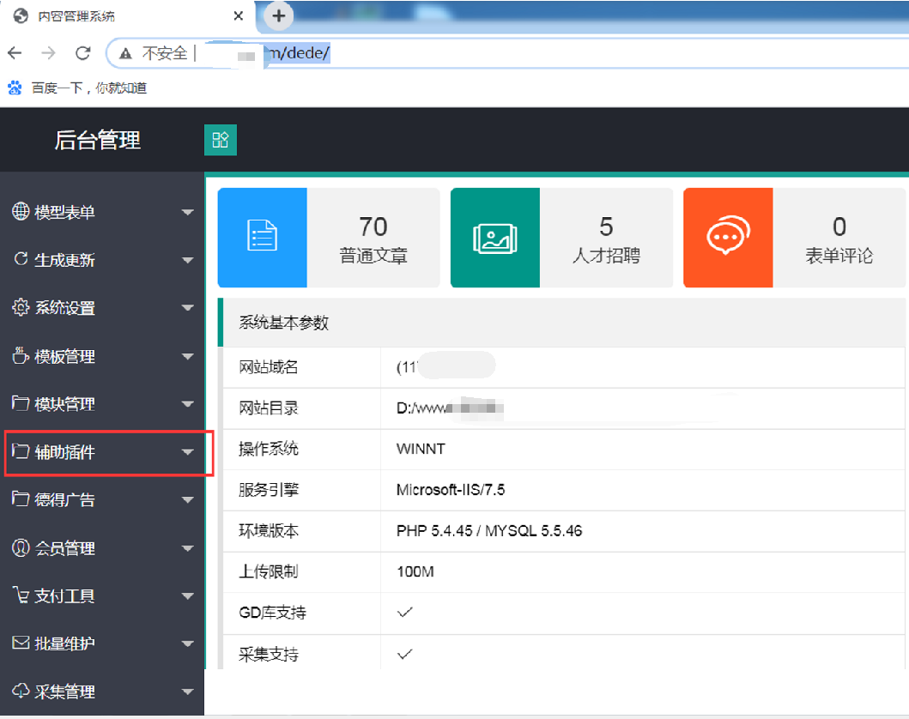Open the 70 普通文章 stat card
909x719 pixels.
[x=329, y=238]
